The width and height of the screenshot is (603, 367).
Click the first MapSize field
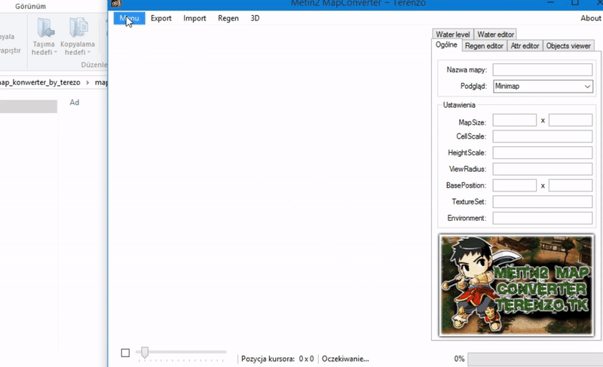(515, 121)
